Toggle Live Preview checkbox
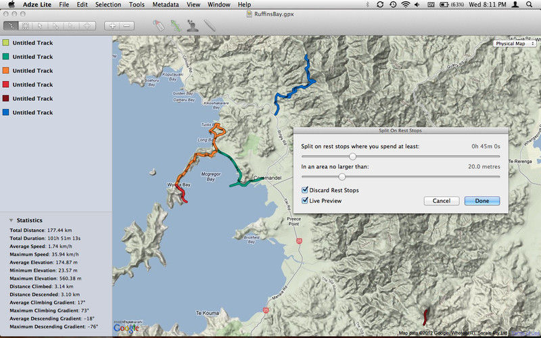This screenshot has width=541, height=338. point(305,200)
